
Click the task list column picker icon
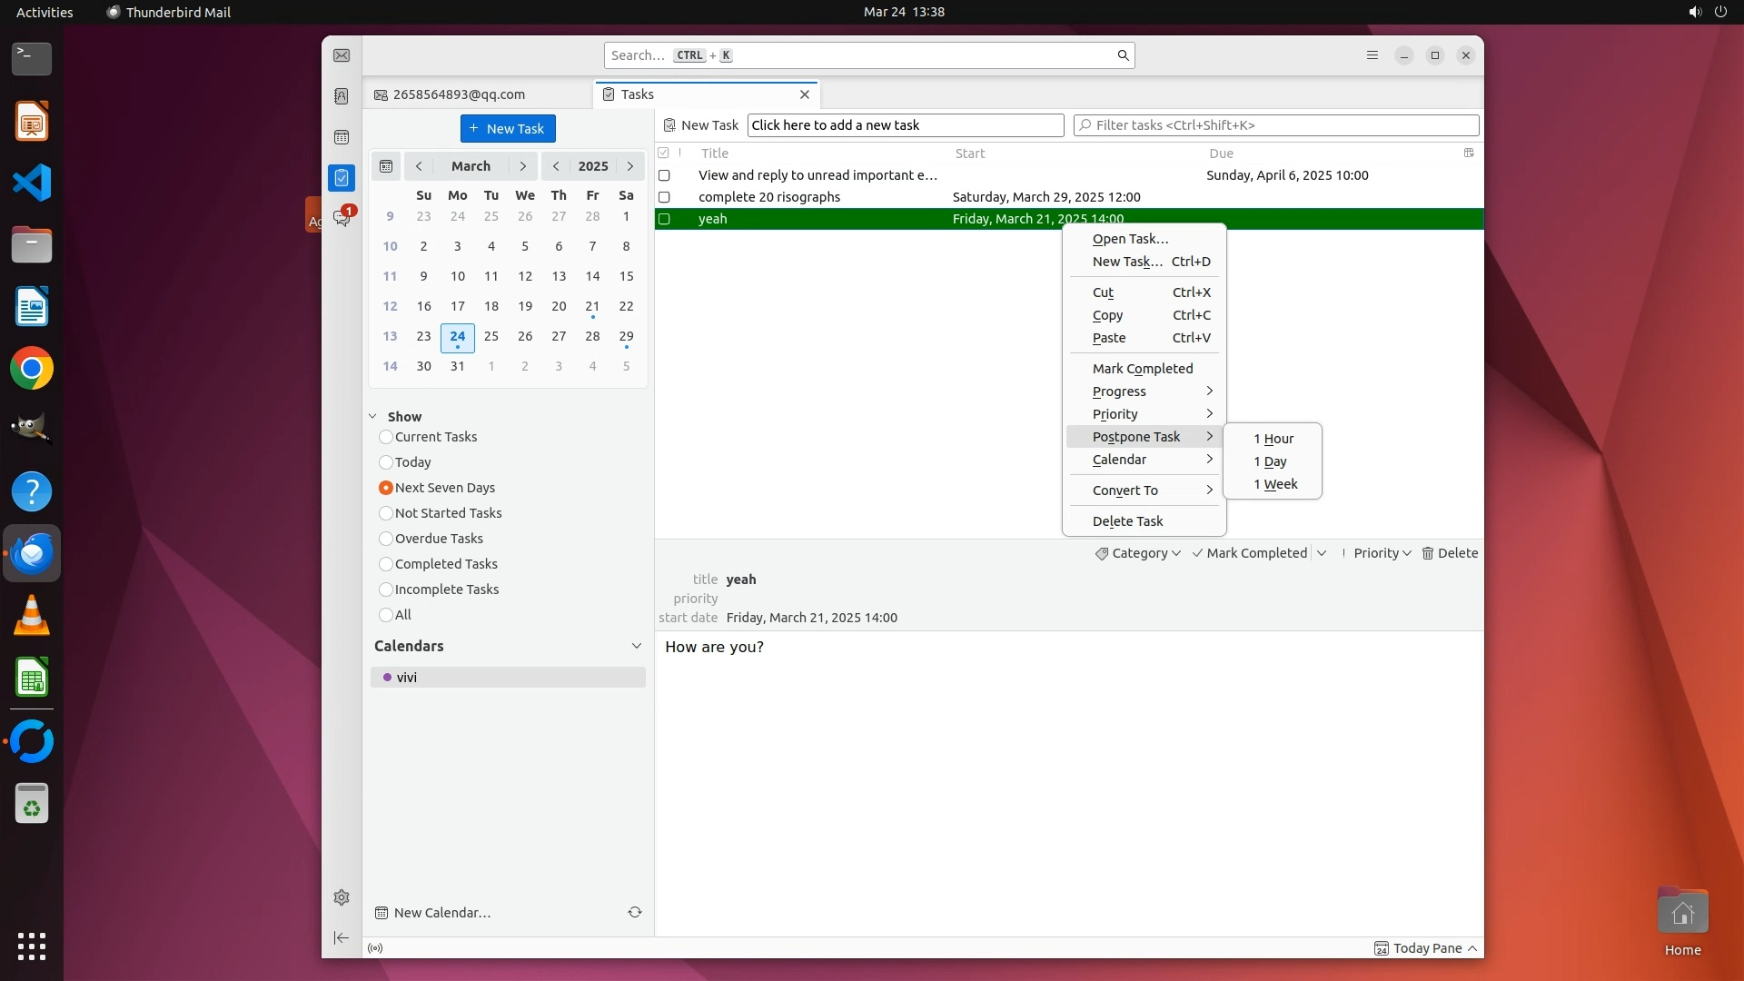(x=1469, y=153)
